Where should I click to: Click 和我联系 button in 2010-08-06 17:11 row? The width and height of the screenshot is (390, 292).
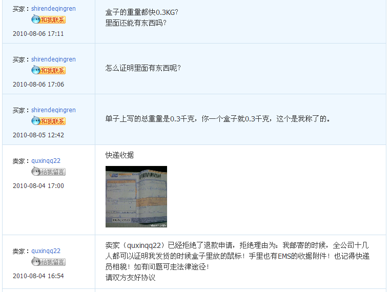pyautogui.click(x=49, y=19)
